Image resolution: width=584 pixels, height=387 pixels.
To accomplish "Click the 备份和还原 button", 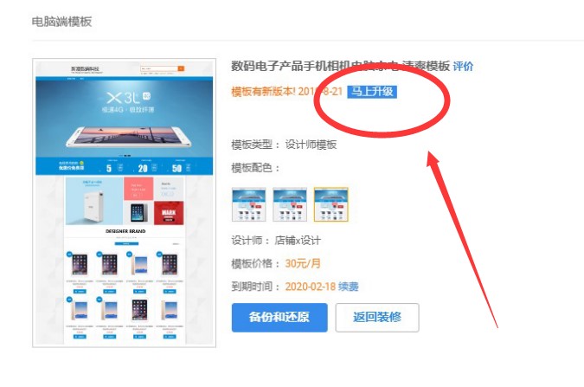I will click(279, 317).
